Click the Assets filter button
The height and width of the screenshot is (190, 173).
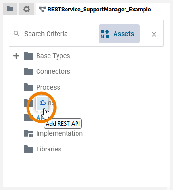tap(119, 34)
